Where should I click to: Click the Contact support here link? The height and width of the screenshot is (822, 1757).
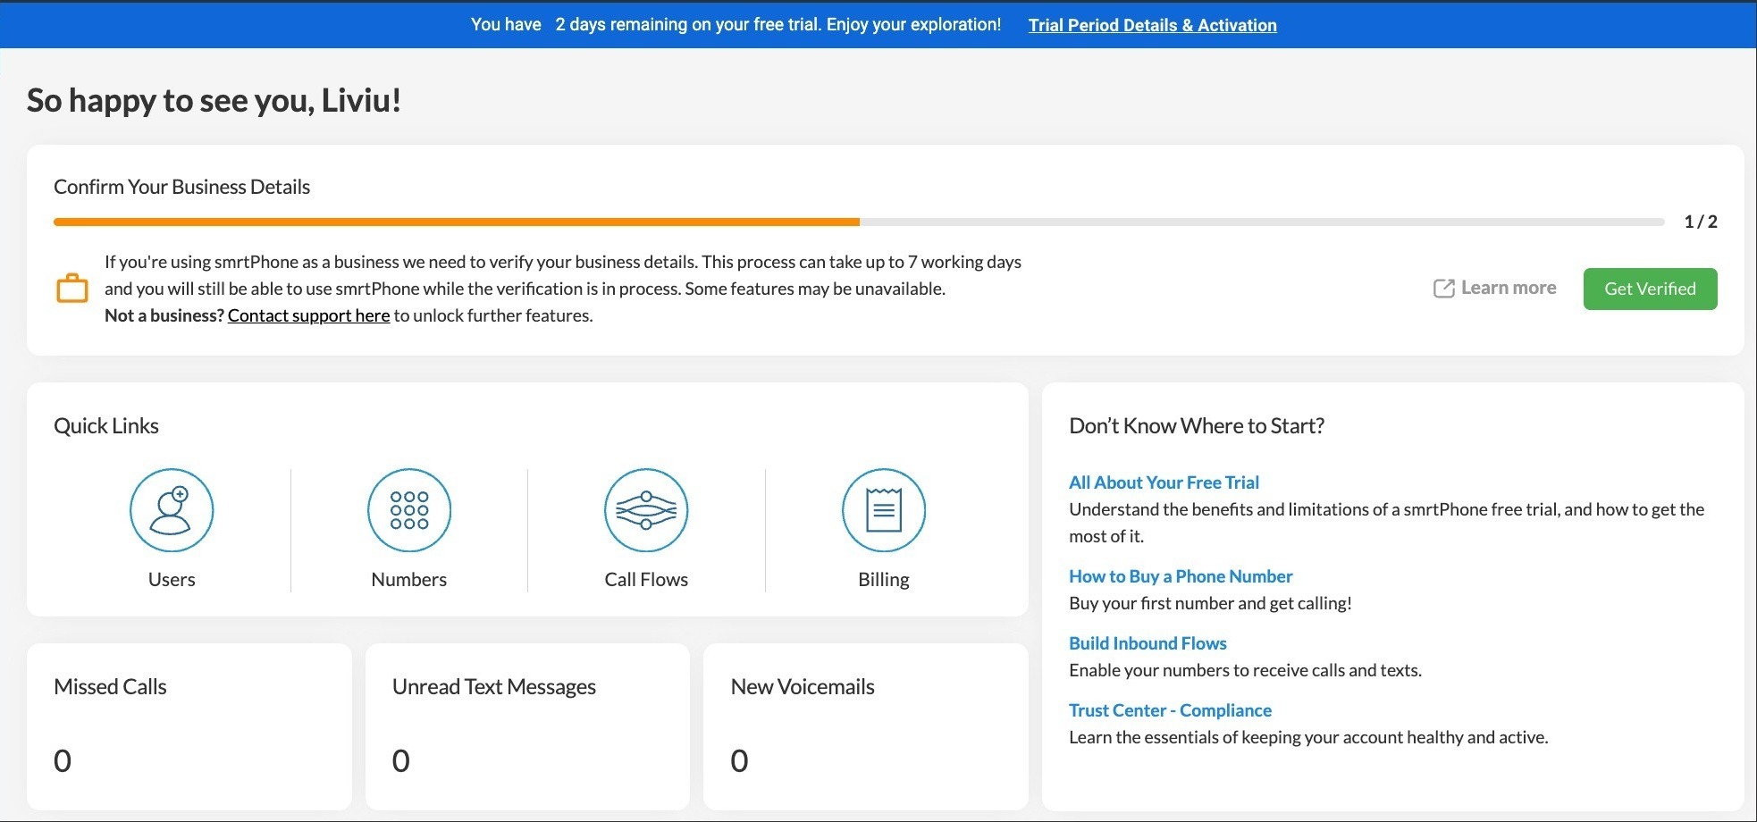pos(308,315)
